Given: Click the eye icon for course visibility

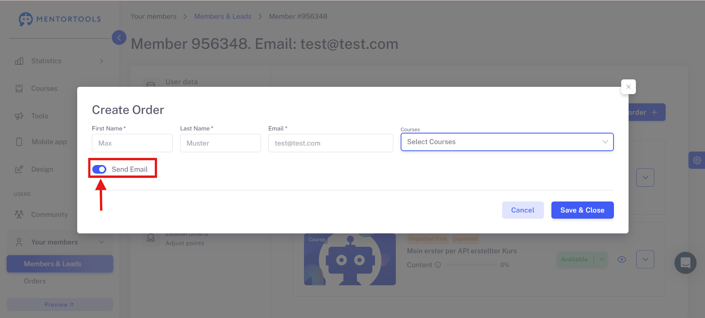Looking at the screenshot, I should tap(622, 259).
